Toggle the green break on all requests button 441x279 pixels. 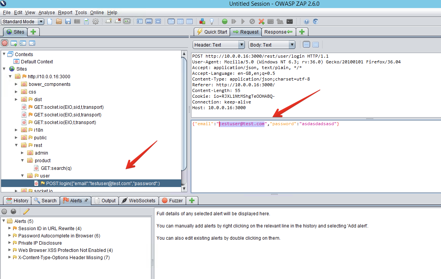[x=224, y=21]
